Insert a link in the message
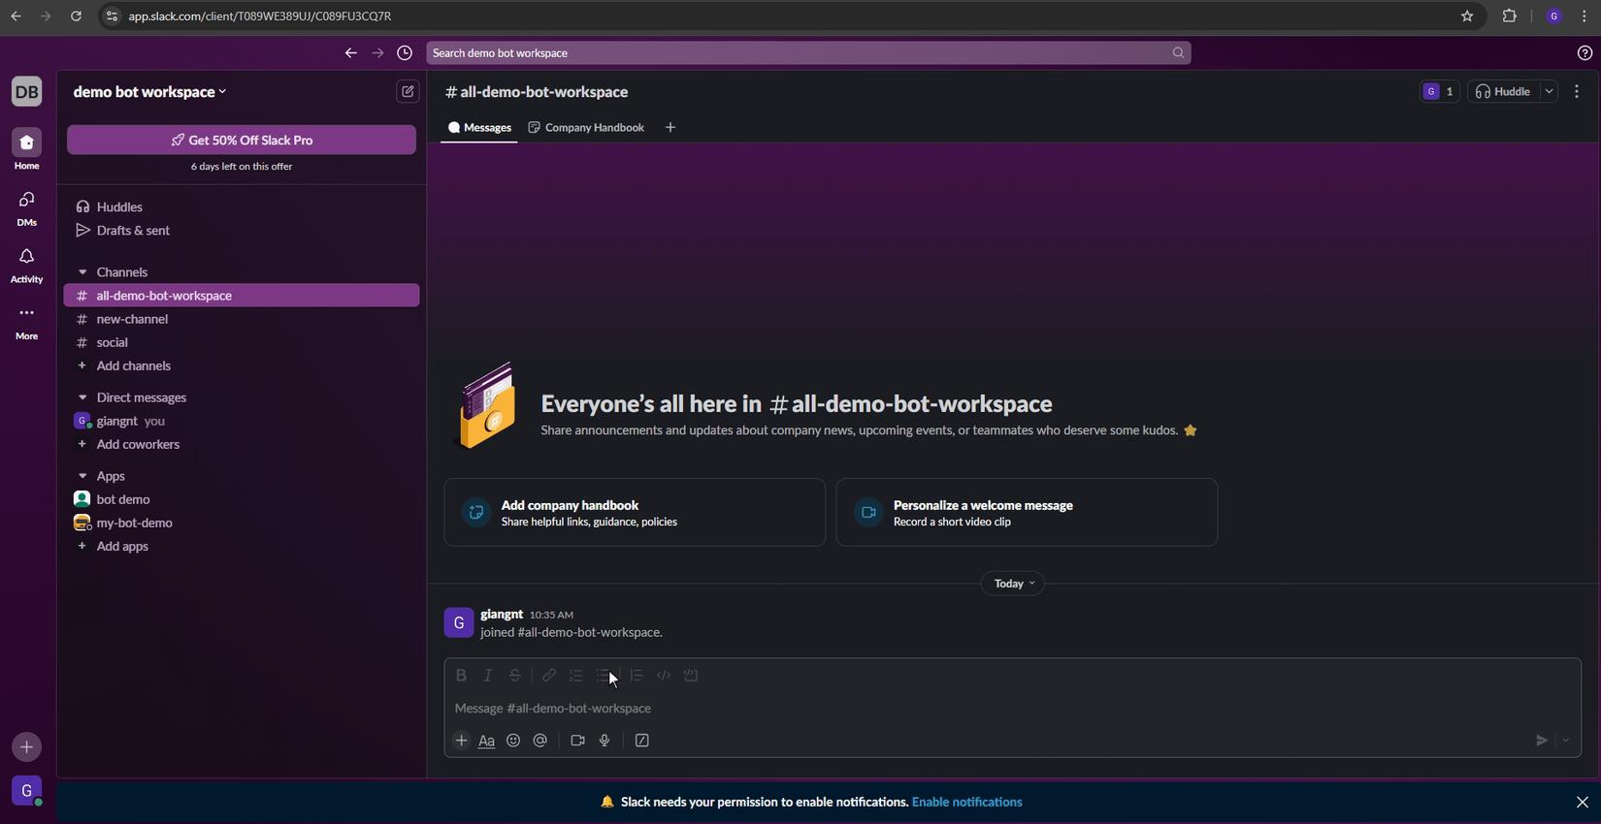This screenshot has height=824, width=1601. [549, 676]
